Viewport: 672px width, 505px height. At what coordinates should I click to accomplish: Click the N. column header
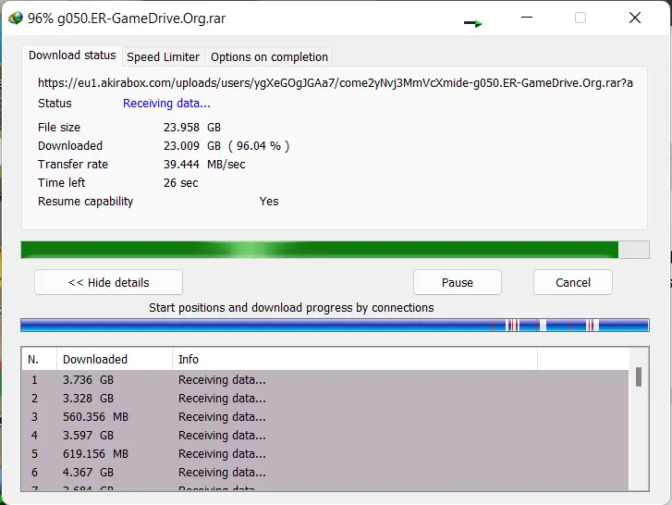click(x=39, y=359)
